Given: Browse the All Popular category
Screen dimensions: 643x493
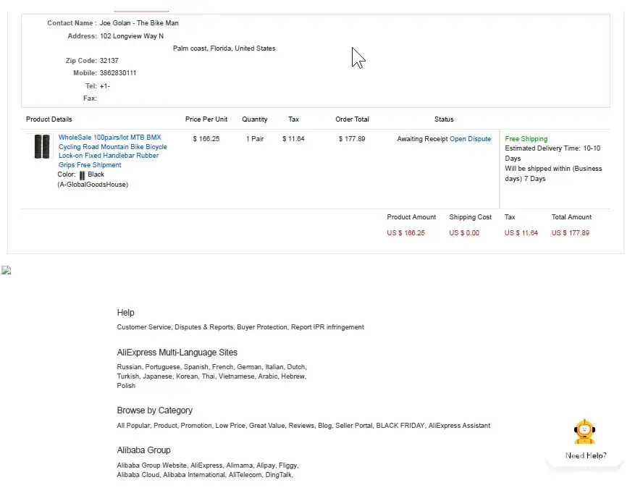Looking at the screenshot, I should click(133, 426).
